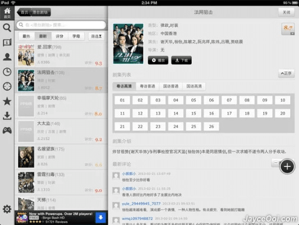
Task: Open the gamepad games icon in the sidebar
Action: click(7, 130)
